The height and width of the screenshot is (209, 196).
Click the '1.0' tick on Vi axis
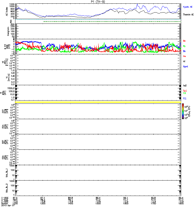click(13, 70)
